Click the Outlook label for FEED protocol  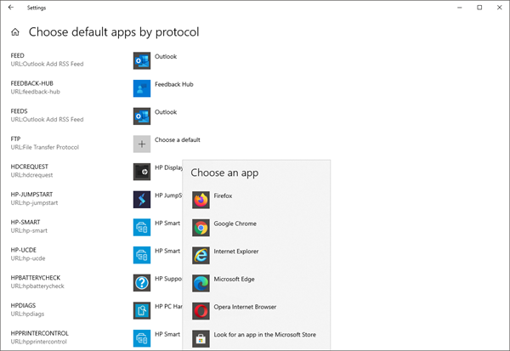pyautogui.click(x=166, y=57)
